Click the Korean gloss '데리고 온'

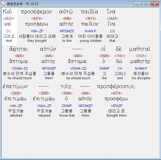click(117, 111)
